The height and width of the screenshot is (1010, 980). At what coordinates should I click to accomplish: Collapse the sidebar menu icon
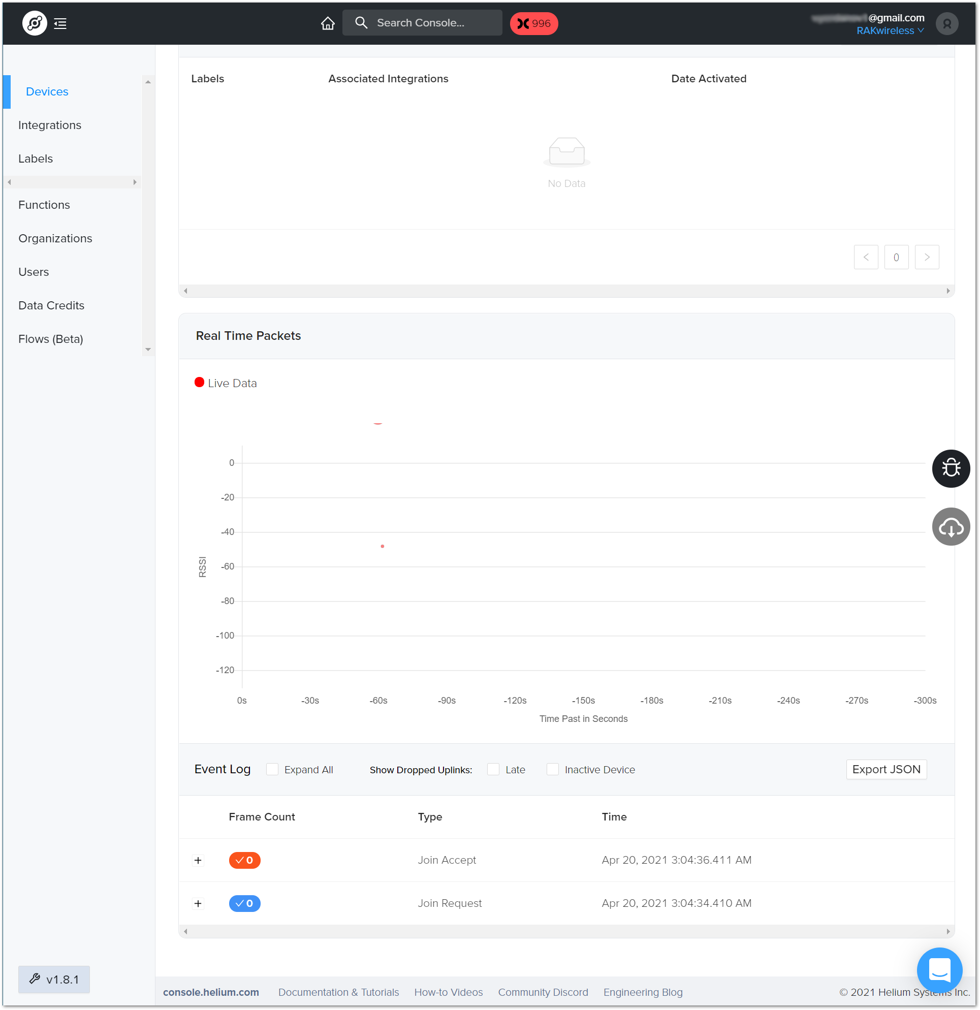click(x=60, y=24)
